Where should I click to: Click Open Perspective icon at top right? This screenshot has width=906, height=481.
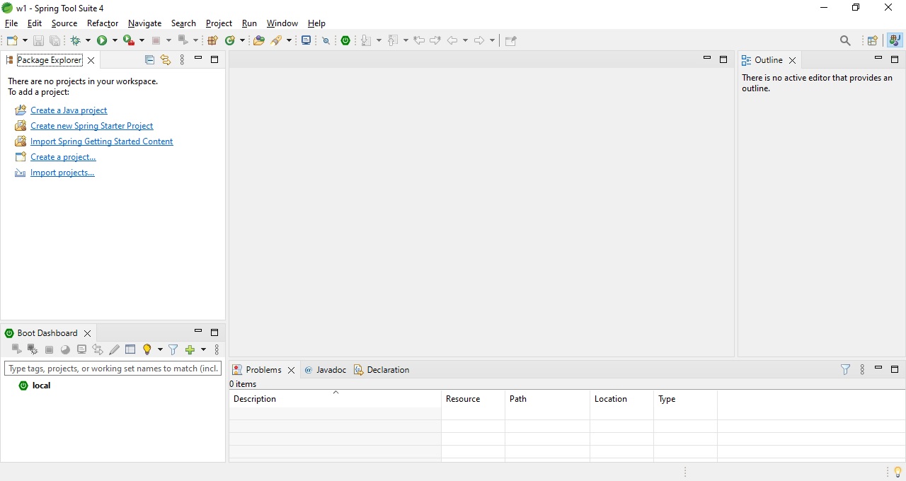tap(873, 40)
